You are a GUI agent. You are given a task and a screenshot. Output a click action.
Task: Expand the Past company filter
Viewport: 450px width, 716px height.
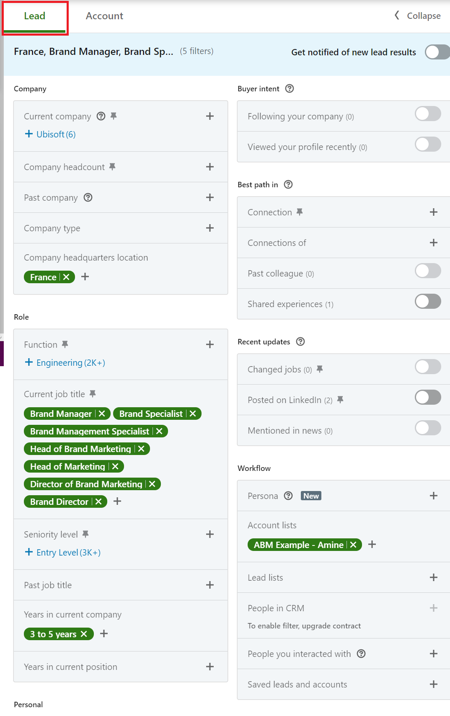[210, 197]
